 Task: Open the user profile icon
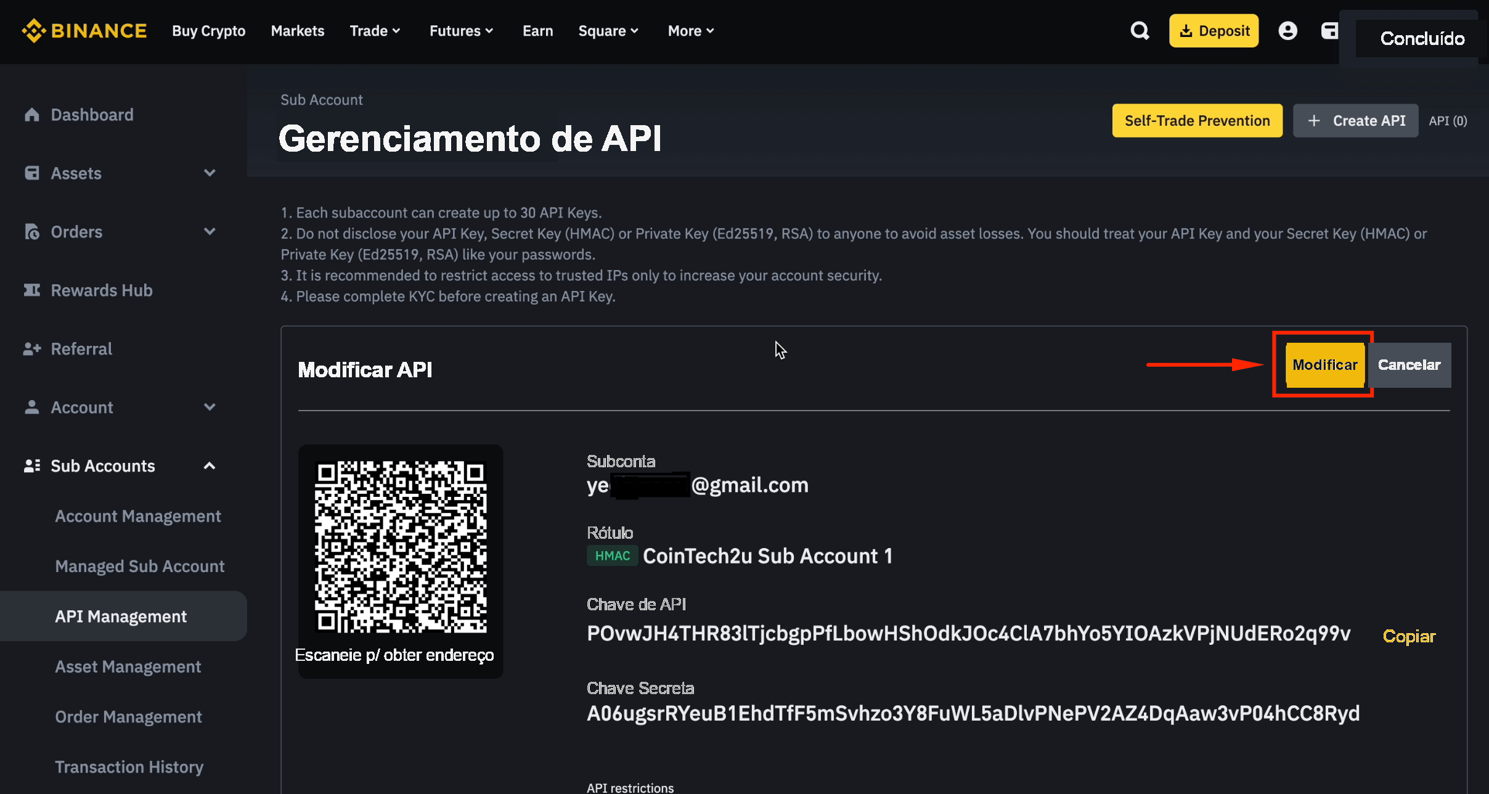tap(1287, 31)
